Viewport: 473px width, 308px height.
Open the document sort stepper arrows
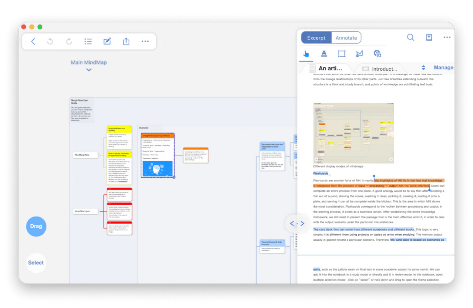[x=423, y=68]
